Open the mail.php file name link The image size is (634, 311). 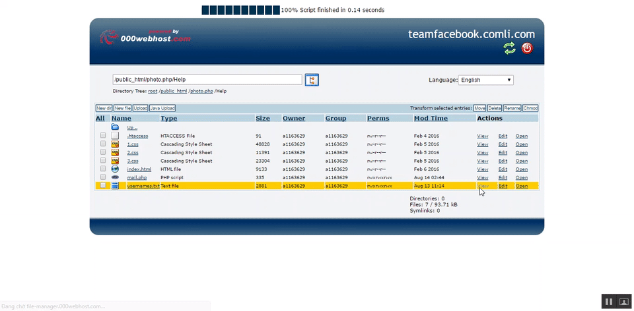point(137,177)
